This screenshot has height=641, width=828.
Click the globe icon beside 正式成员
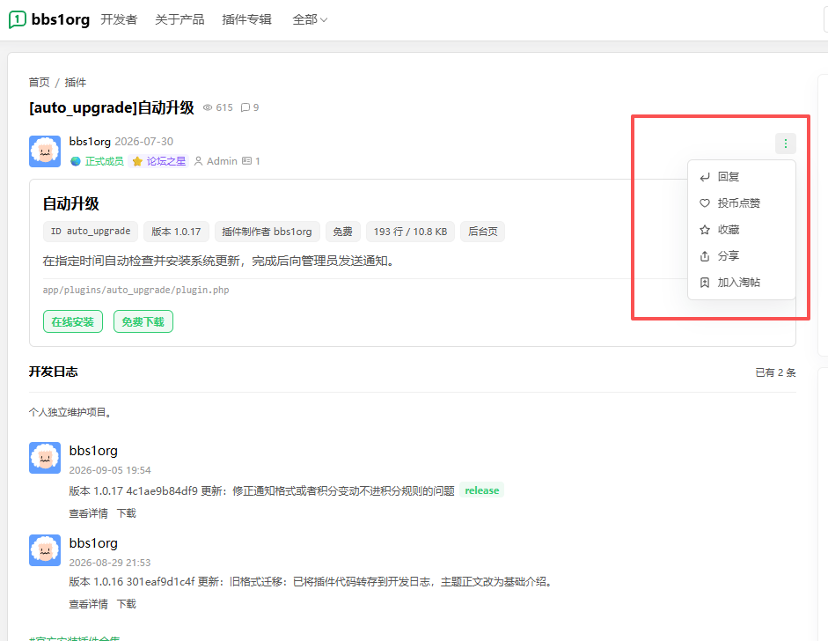point(76,161)
